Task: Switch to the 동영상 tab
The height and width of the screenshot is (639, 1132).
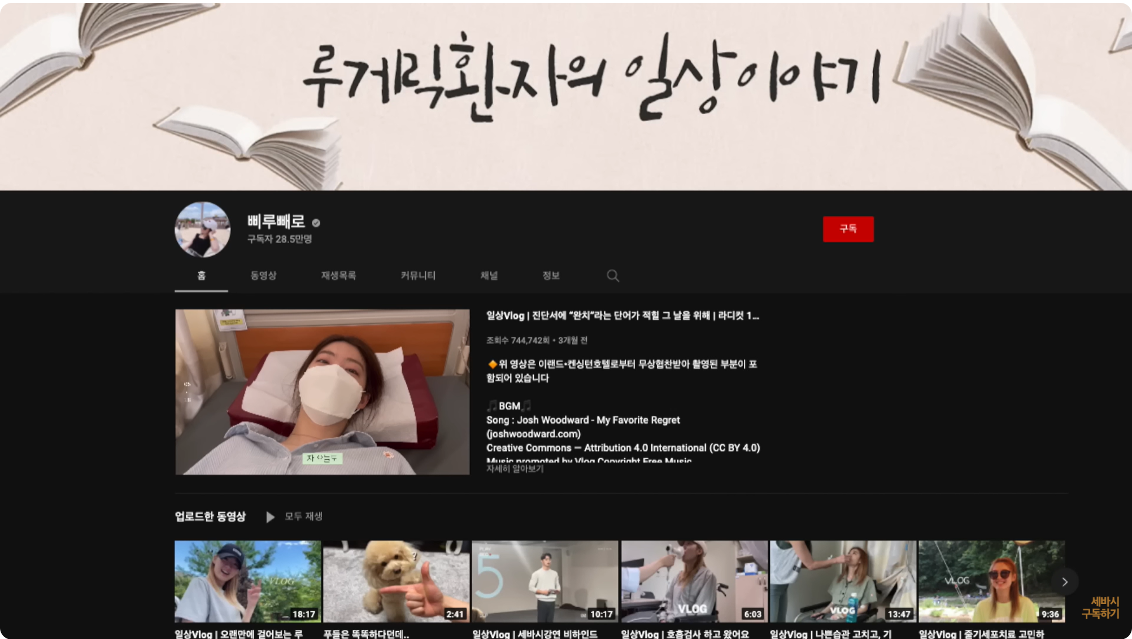Action: [x=263, y=276]
